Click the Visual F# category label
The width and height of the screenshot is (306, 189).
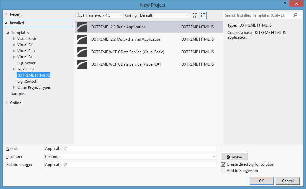click(25, 57)
